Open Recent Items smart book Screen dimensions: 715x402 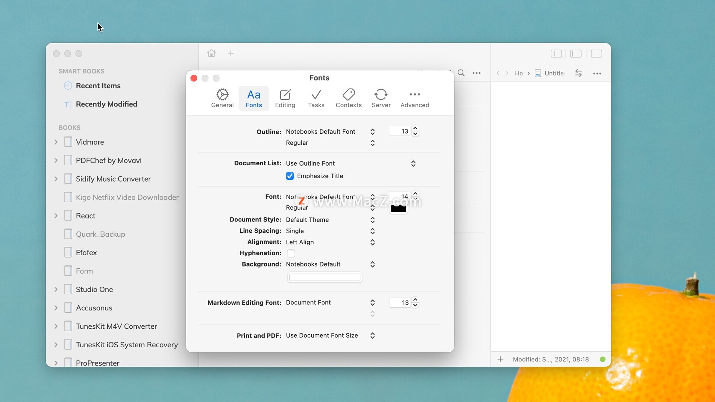[98, 86]
